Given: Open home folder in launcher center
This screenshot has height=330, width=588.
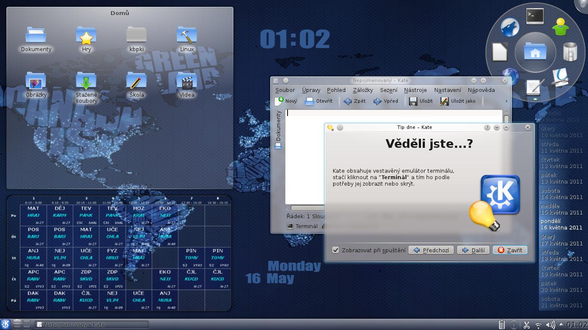Looking at the screenshot, I should coord(535,52).
